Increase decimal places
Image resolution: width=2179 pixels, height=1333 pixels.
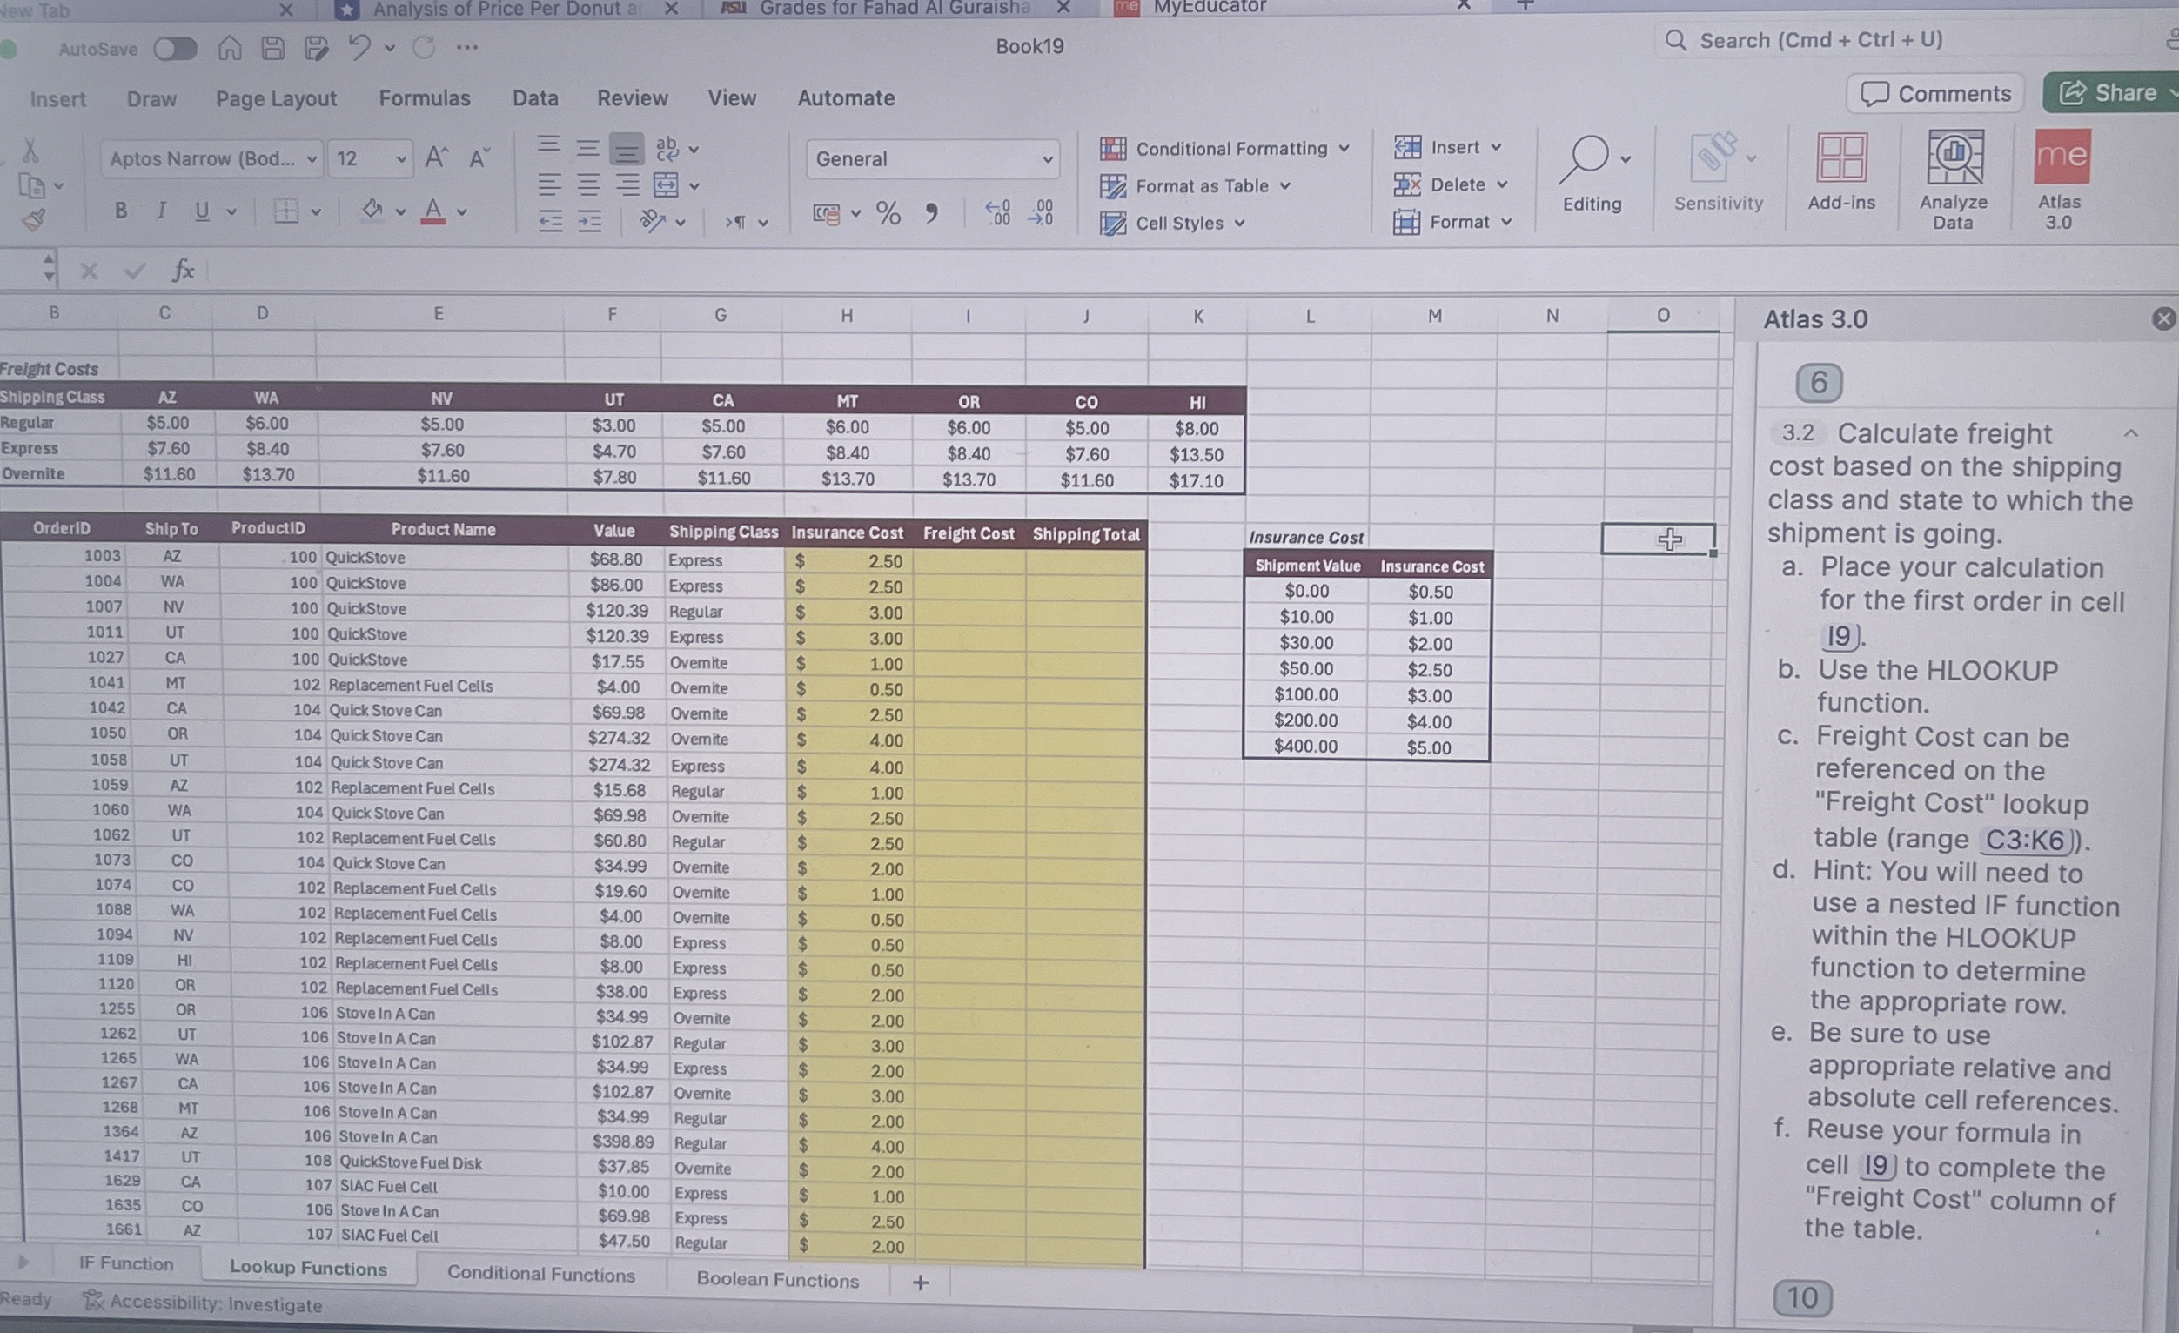point(996,212)
